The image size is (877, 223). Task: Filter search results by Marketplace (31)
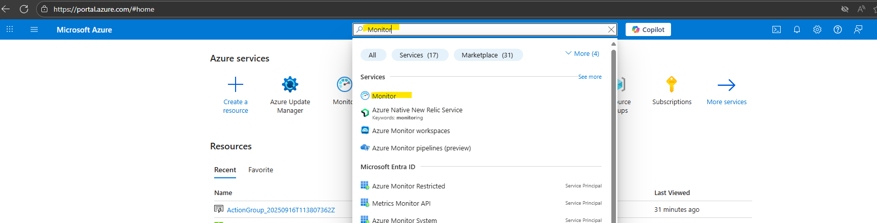(487, 55)
